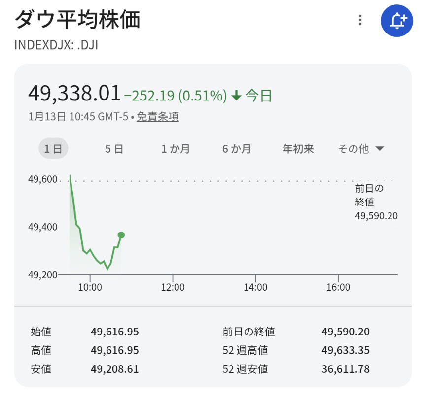Click the 前日の終値 label on chart

pos(369,195)
